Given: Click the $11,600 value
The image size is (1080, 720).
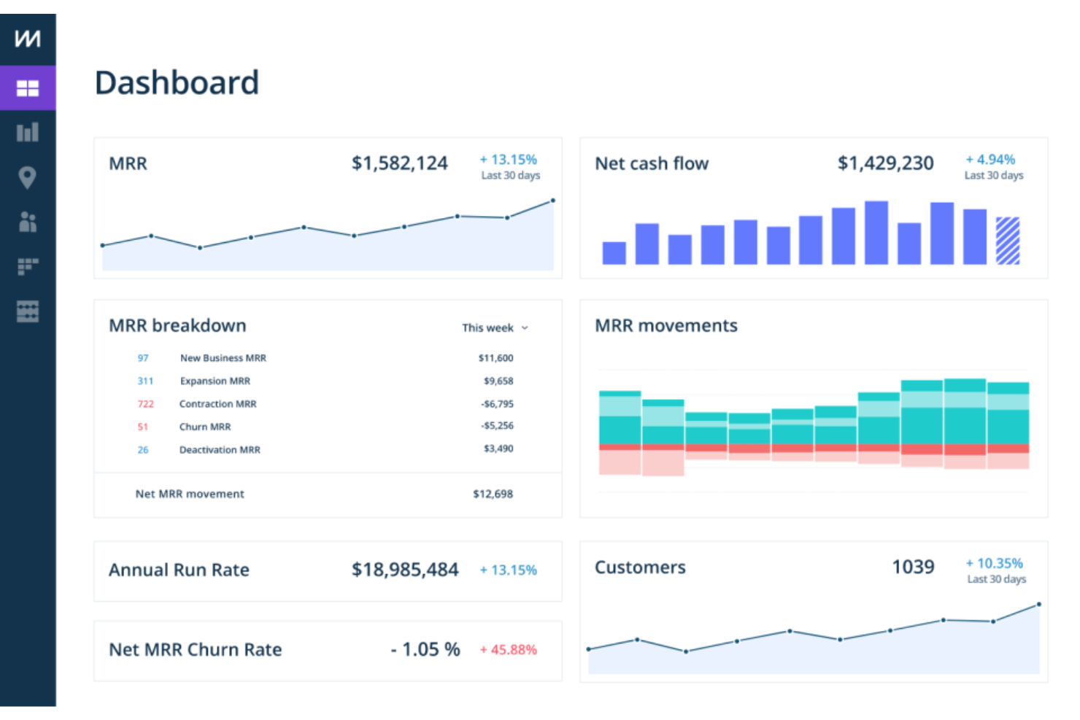Looking at the screenshot, I should click(496, 358).
